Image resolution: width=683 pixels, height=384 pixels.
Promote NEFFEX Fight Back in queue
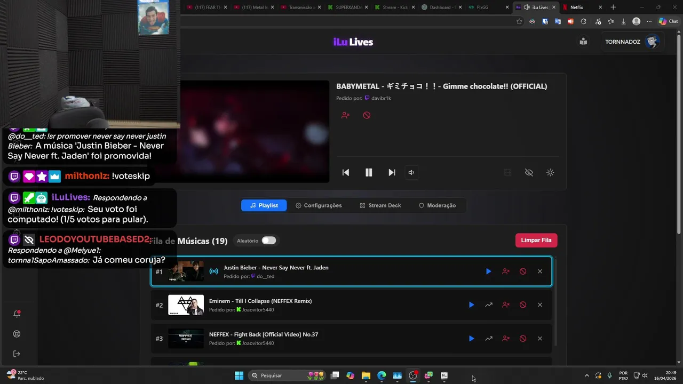489,339
